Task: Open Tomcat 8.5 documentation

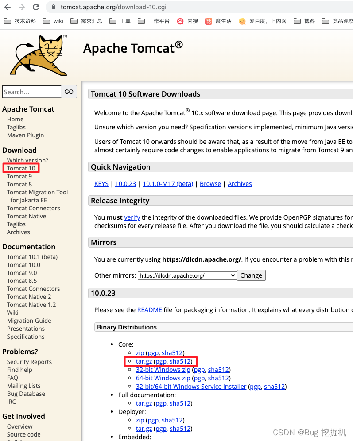Action: (22, 281)
